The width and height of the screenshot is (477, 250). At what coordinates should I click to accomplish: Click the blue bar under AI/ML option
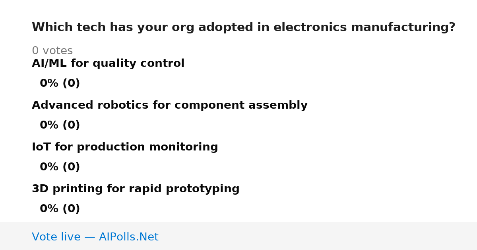[x=32, y=84]
